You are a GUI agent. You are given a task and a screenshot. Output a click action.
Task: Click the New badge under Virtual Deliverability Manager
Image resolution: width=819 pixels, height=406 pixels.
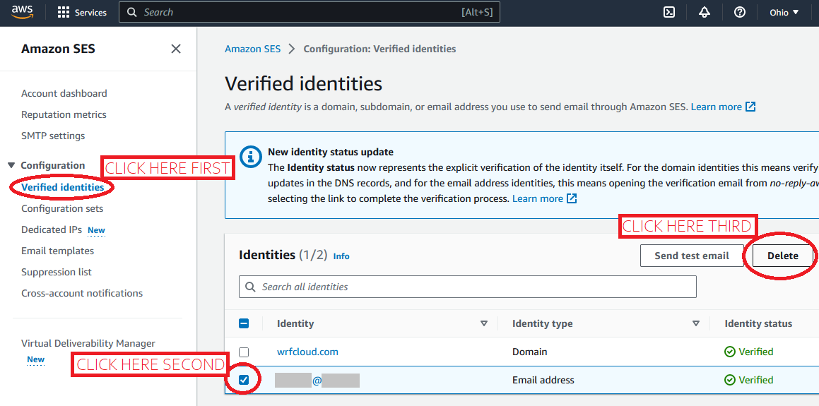(35, 359)
